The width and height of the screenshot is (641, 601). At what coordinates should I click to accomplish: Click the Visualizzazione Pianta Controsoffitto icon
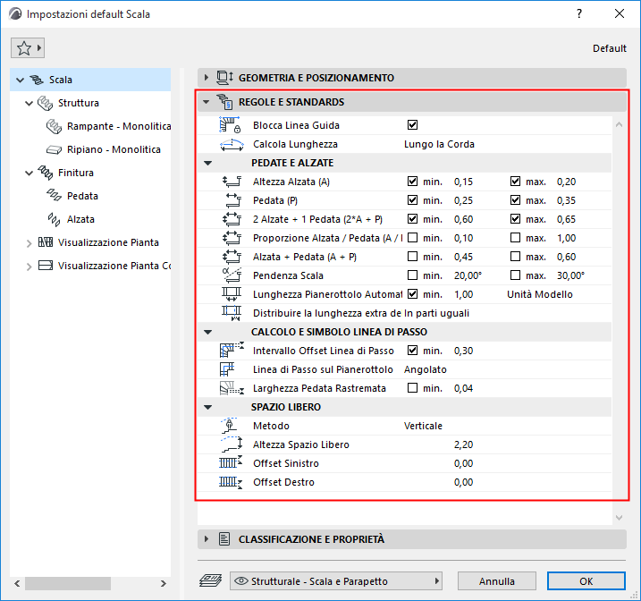46,266
